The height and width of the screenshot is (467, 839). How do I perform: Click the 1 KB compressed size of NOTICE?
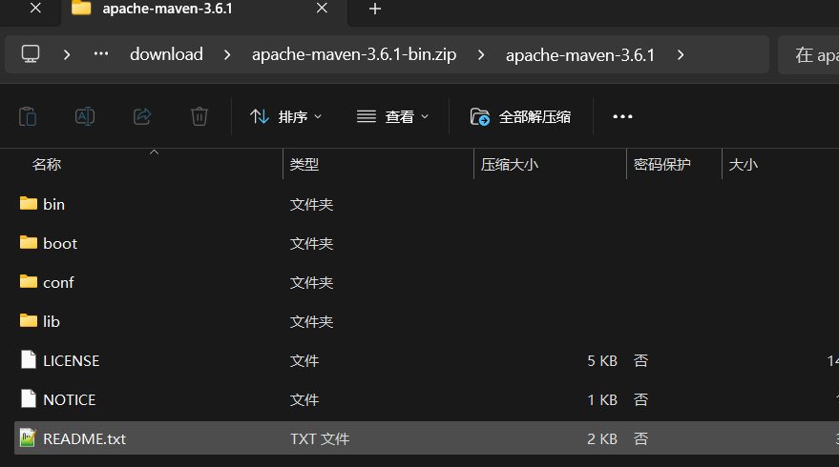point(602,399)
